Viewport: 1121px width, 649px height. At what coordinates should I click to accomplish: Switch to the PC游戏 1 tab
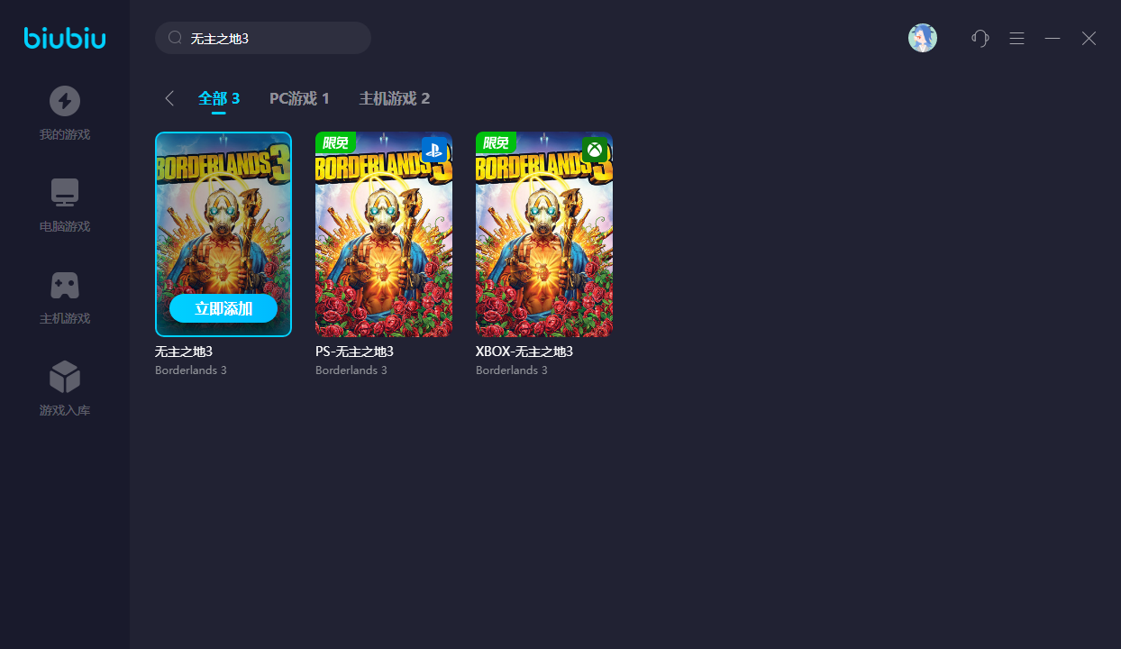click(x=299, y=98)
